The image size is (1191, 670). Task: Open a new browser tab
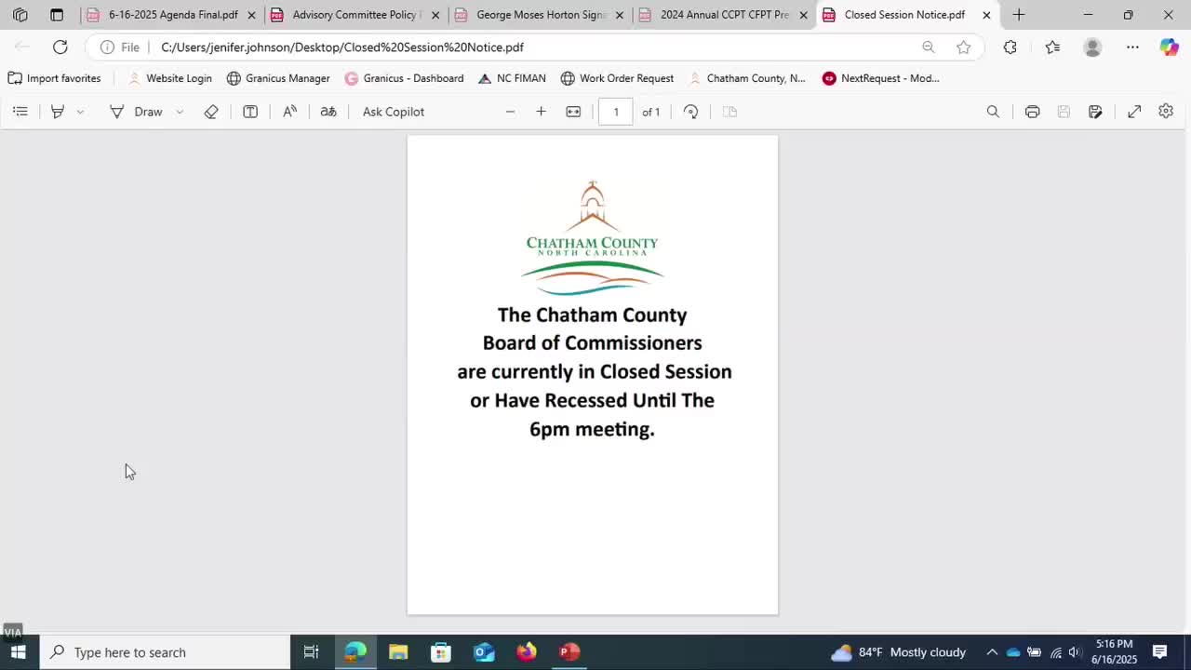tap(1019, 15)
